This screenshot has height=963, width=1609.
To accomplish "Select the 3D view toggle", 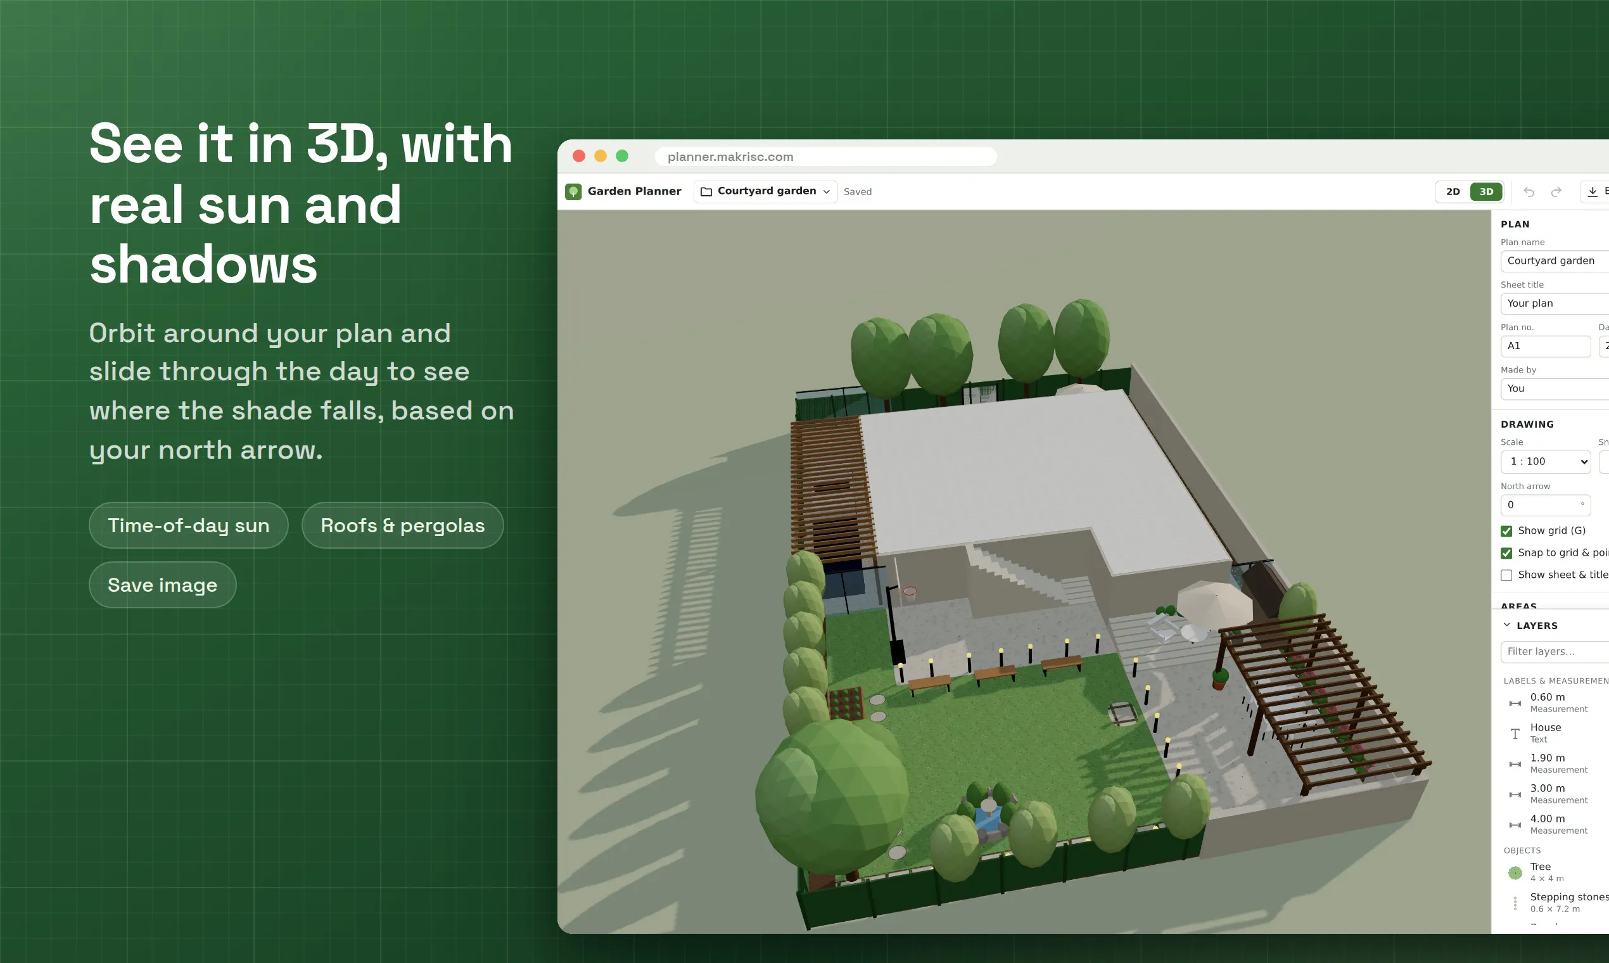I will pyautogui.click(x=1485, y=191).
